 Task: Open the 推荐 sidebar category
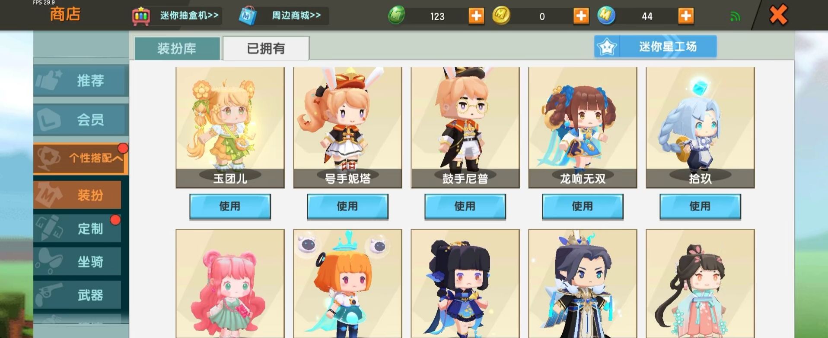[81, 81]
